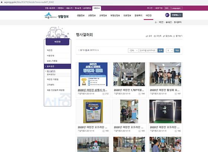Click 여민전 in breadcrumb
The height and width of the screenshot is (152, 208).
click(x=161, y=22)
